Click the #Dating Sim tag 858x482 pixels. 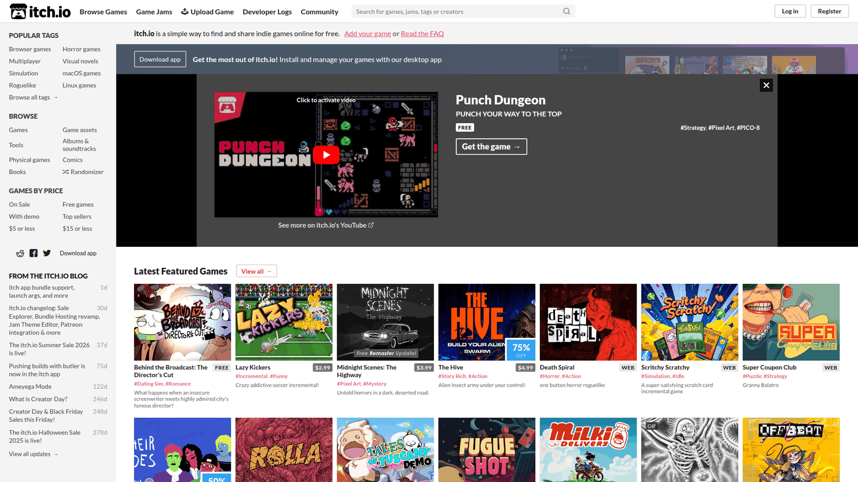(x=148, y=384)
